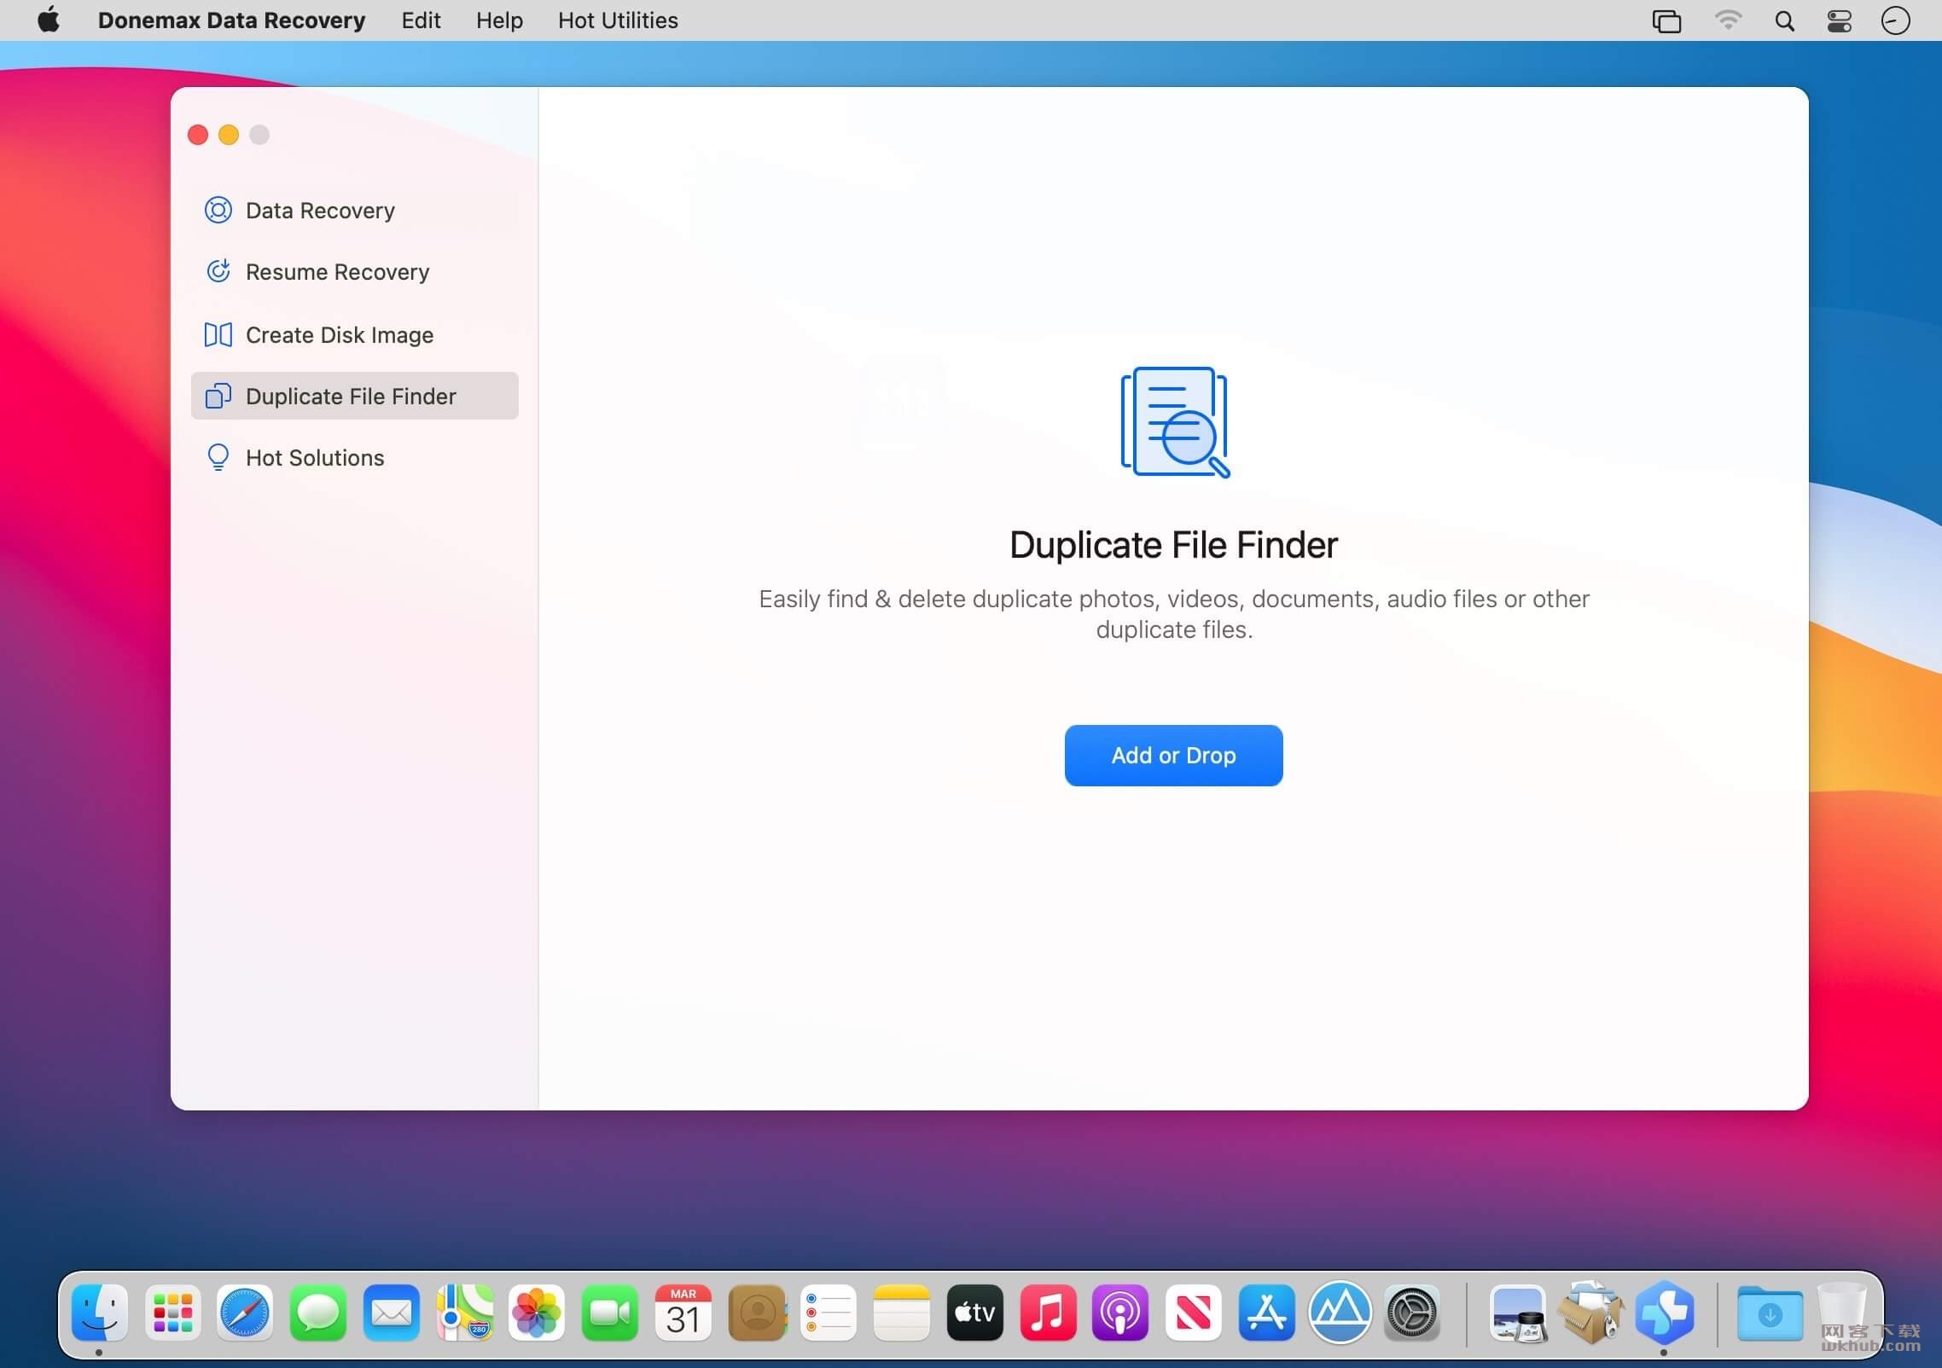Open Spotlight search in menu bar
The width and height of the screenshot is (1942, 1368).
(x=1784, y=20)
